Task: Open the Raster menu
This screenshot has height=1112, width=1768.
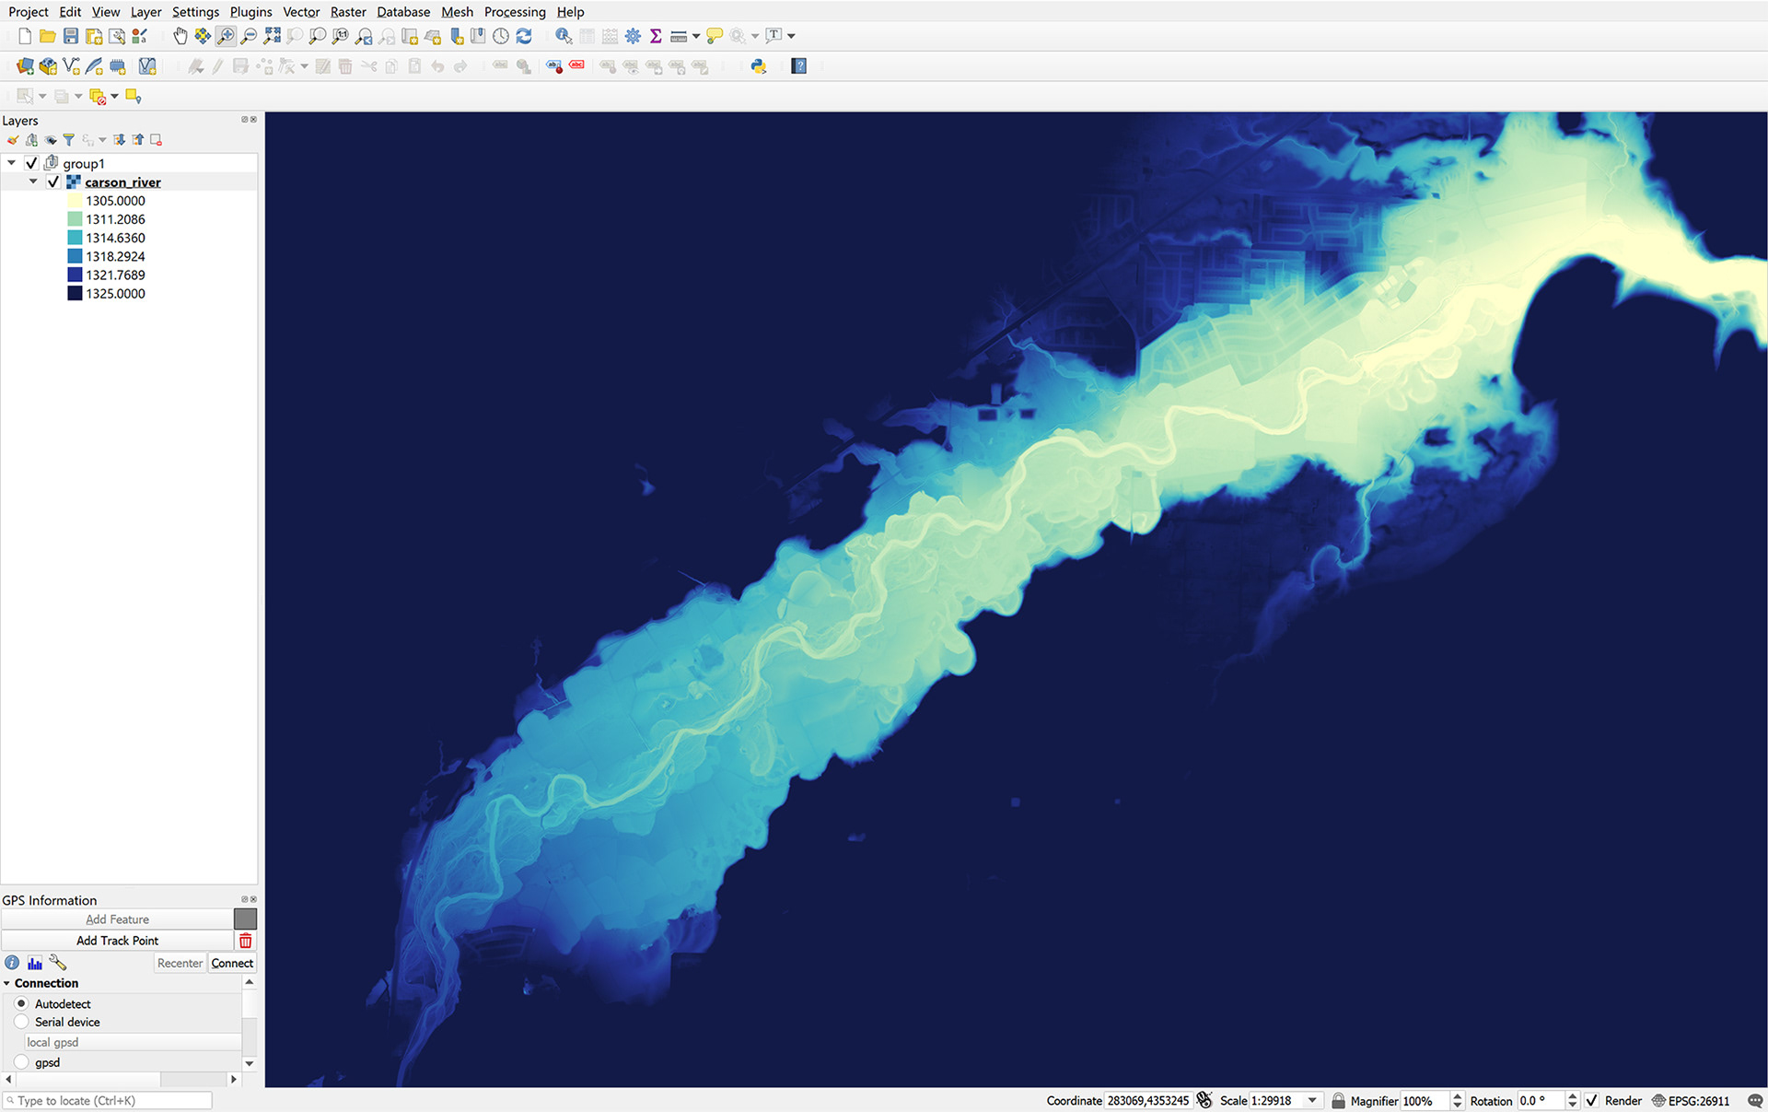Action: 348,12
